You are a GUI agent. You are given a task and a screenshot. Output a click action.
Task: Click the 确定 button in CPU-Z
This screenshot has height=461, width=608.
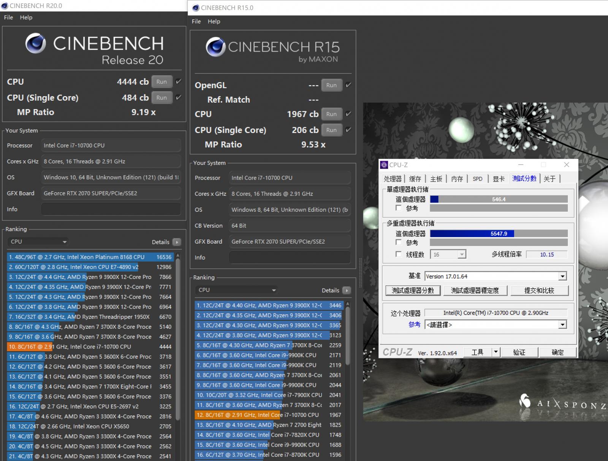557,352
